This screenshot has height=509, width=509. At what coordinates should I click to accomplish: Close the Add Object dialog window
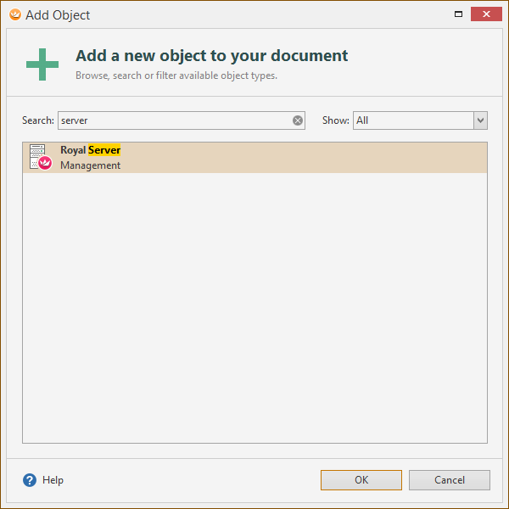(486, 14)
